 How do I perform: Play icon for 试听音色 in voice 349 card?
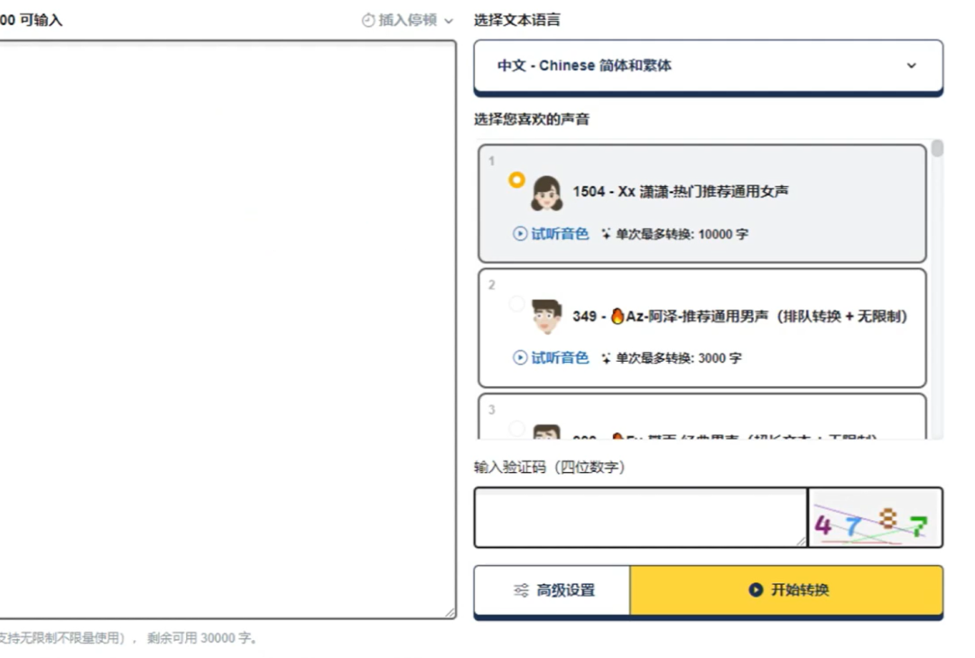pyautogui.click(x=519, y=357)
